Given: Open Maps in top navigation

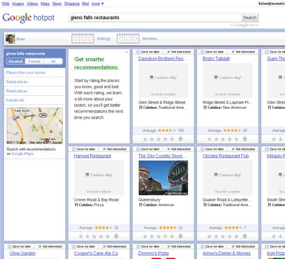Looking at the screenshot, I should coord(45,3).
